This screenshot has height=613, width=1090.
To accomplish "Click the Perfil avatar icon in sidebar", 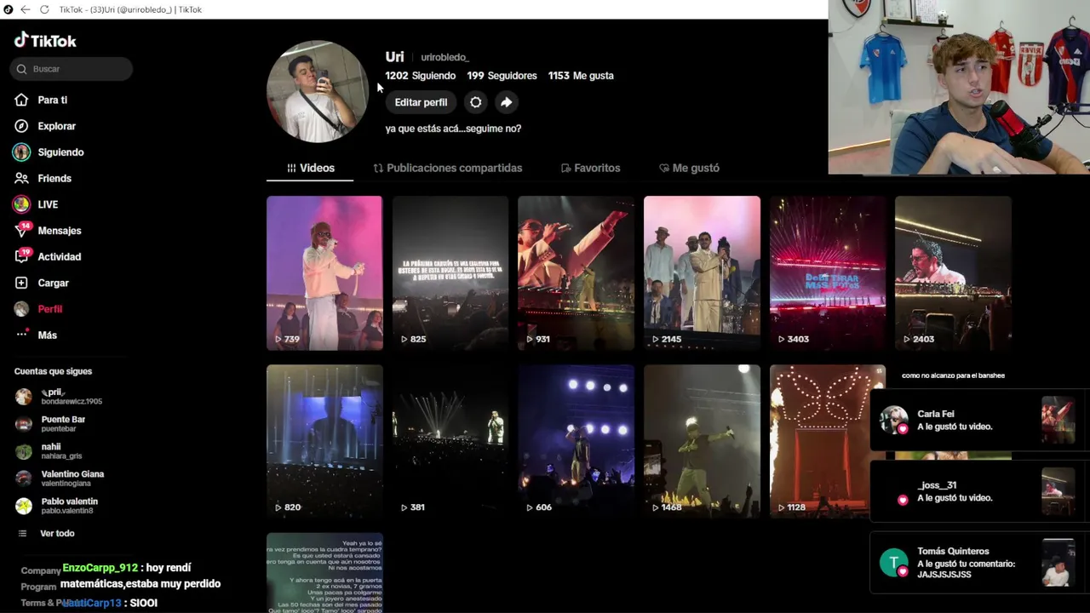I will 21,309.
